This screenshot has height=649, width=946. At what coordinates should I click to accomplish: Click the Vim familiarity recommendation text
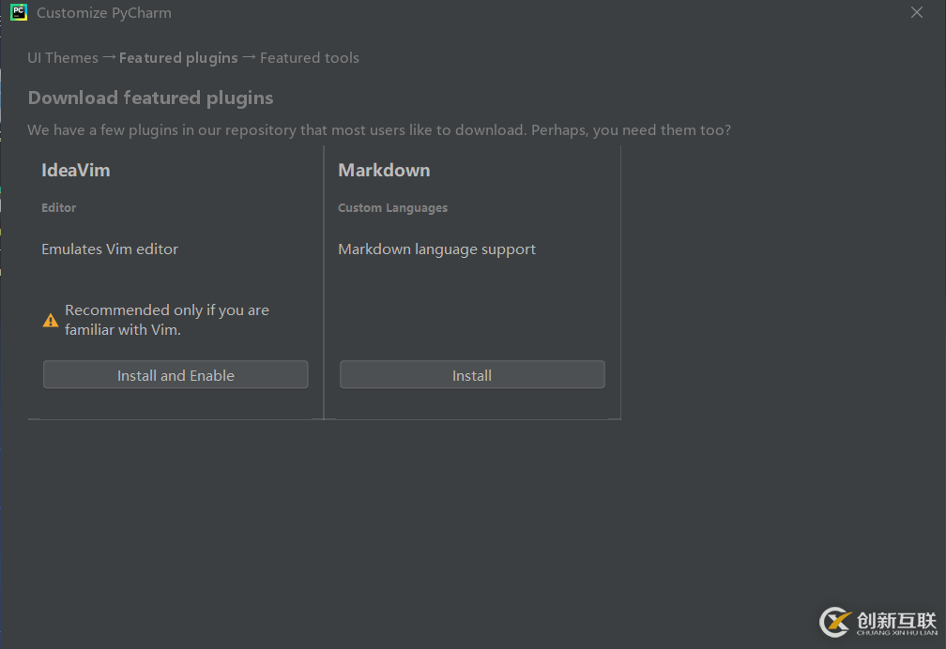tap(166, 320)
